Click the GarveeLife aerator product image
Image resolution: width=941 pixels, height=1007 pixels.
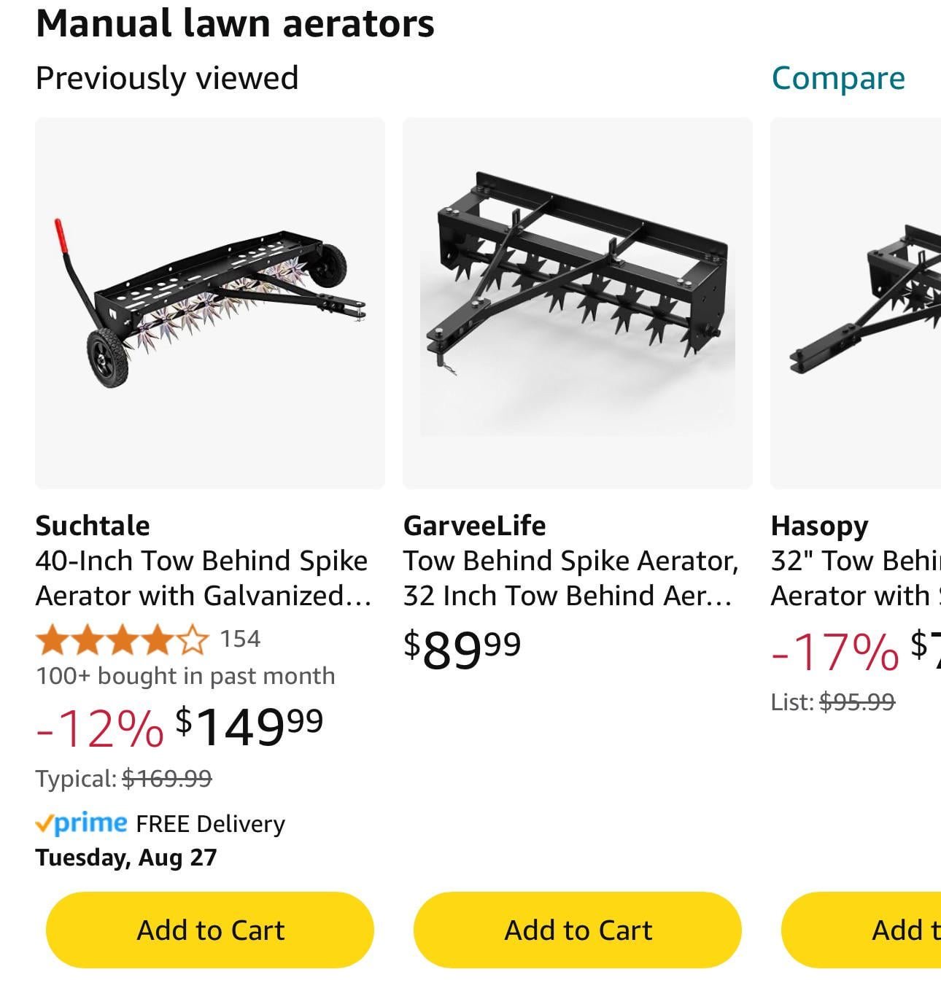(577, 303)
